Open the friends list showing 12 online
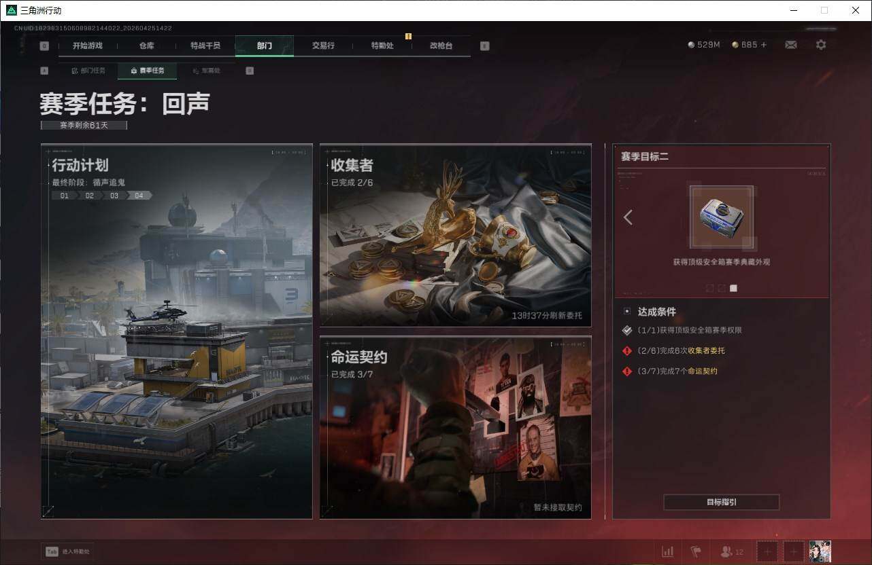 tap(728, 551)
